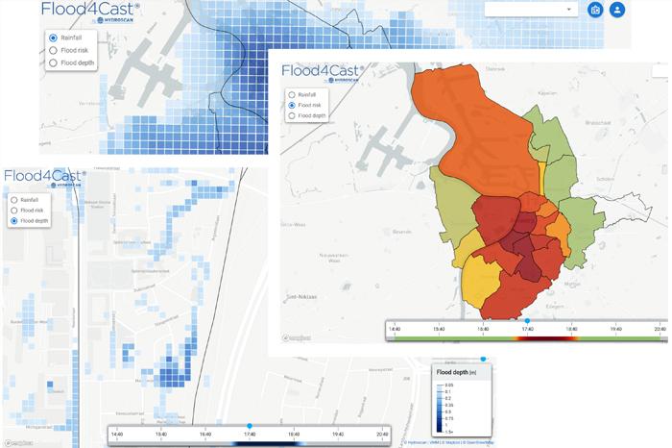This screenshot has width=672, height=448.
Task: Select Rainfall radio in the flood risk map window
Action: (x=292, y=94)
